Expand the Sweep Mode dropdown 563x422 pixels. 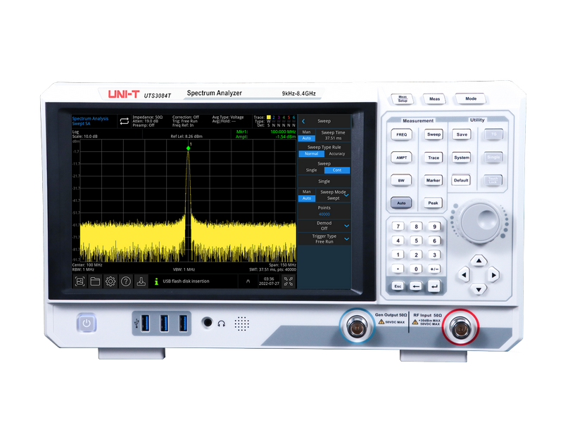pos(346,195)
